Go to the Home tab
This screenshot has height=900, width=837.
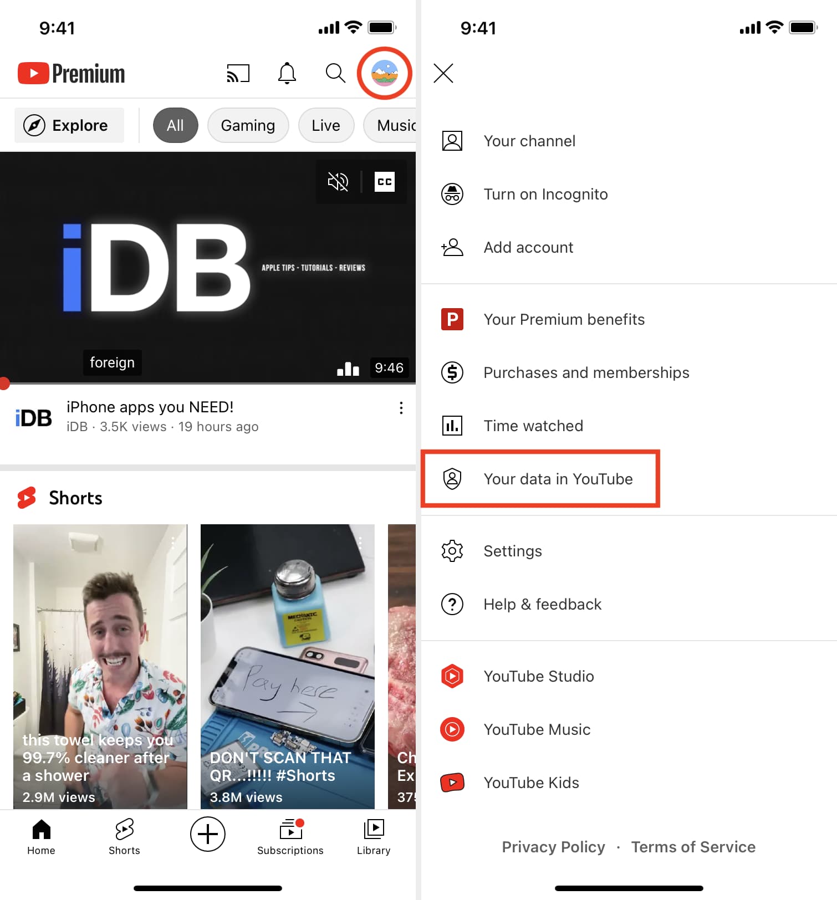pos(42,837)
